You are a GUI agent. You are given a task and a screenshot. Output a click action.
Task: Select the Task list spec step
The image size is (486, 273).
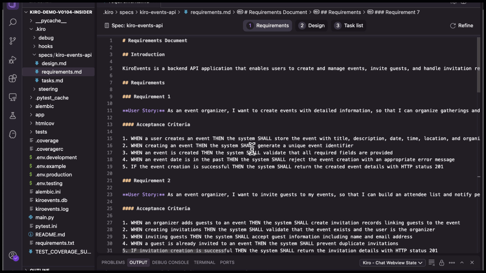pos(349,26)
